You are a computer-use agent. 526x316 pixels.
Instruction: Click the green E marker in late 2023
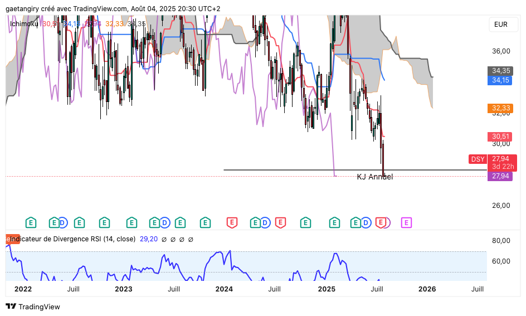pos(205,222)
